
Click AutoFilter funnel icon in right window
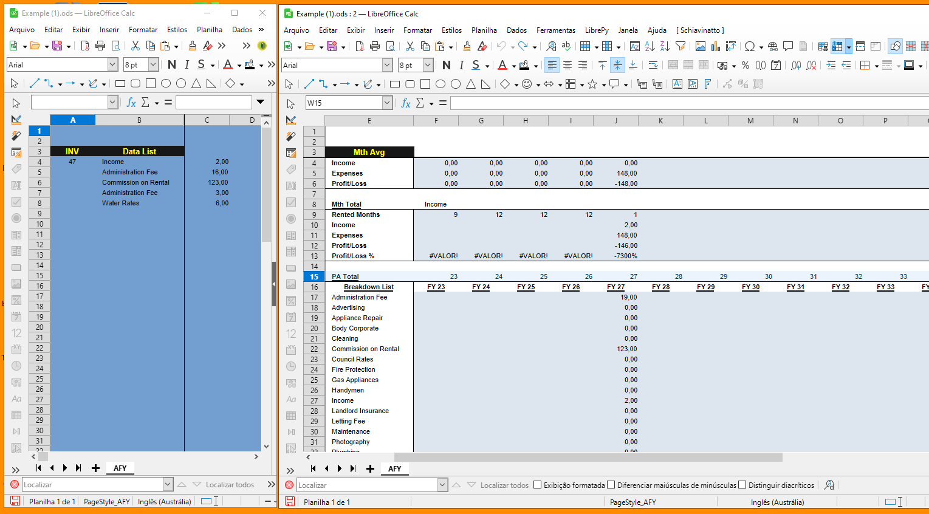(x=680, y=46)
